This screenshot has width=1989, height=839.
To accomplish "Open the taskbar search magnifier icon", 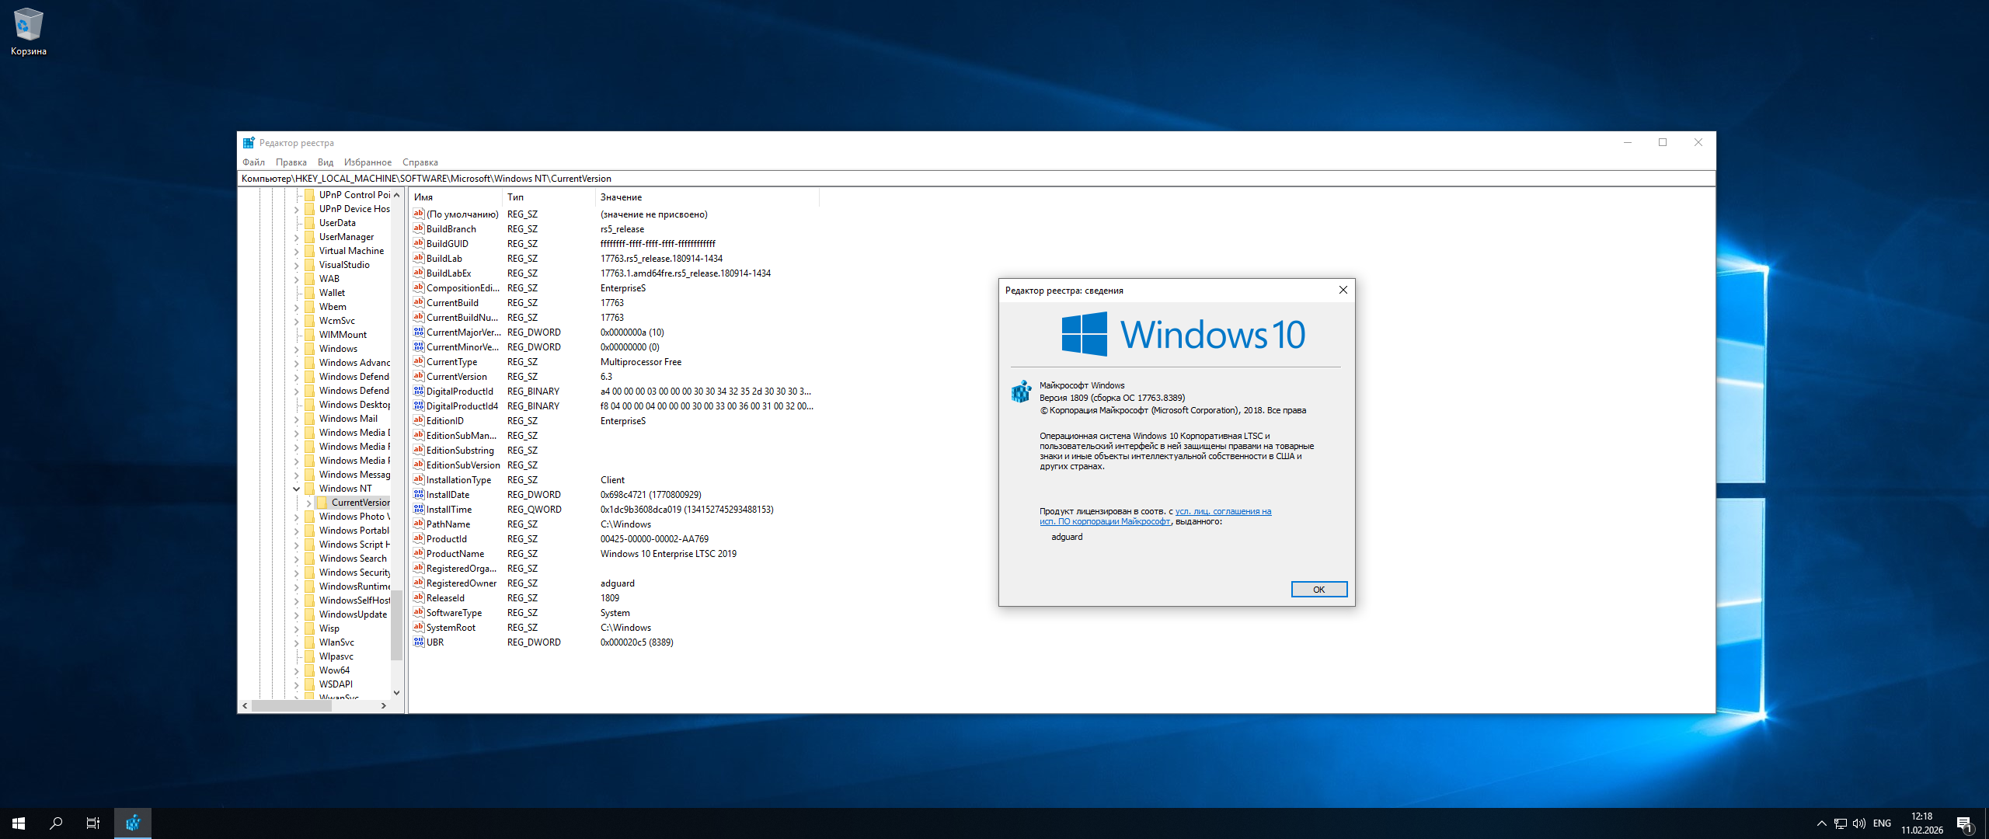I will [x=56, y=823].
